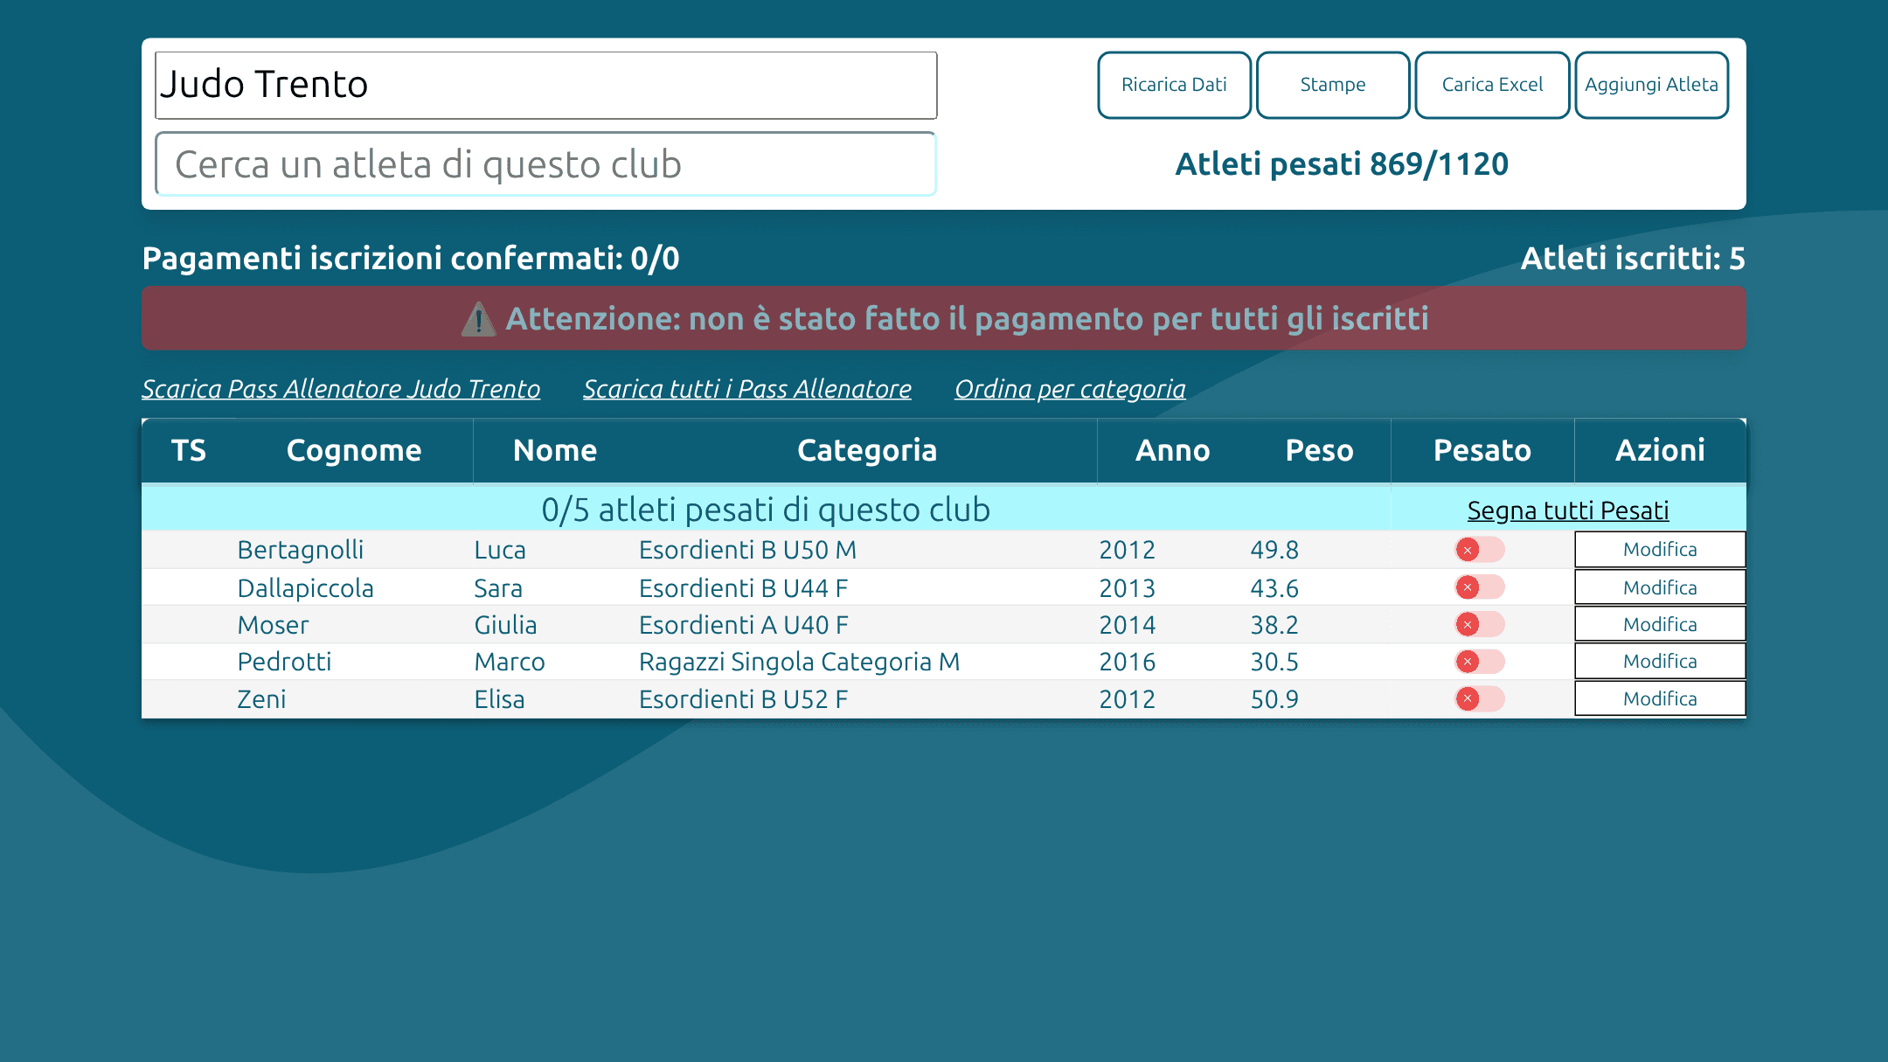Click Modifica for Pedrotti
This screenshot has height=1062, width=1888.
(x=1660, y=662)
